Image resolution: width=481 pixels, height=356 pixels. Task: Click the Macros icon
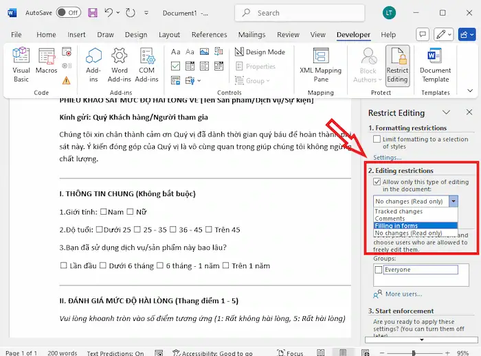47,65
